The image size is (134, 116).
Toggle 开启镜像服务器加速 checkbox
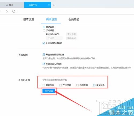pyautogui.click(x=44, y=54)
